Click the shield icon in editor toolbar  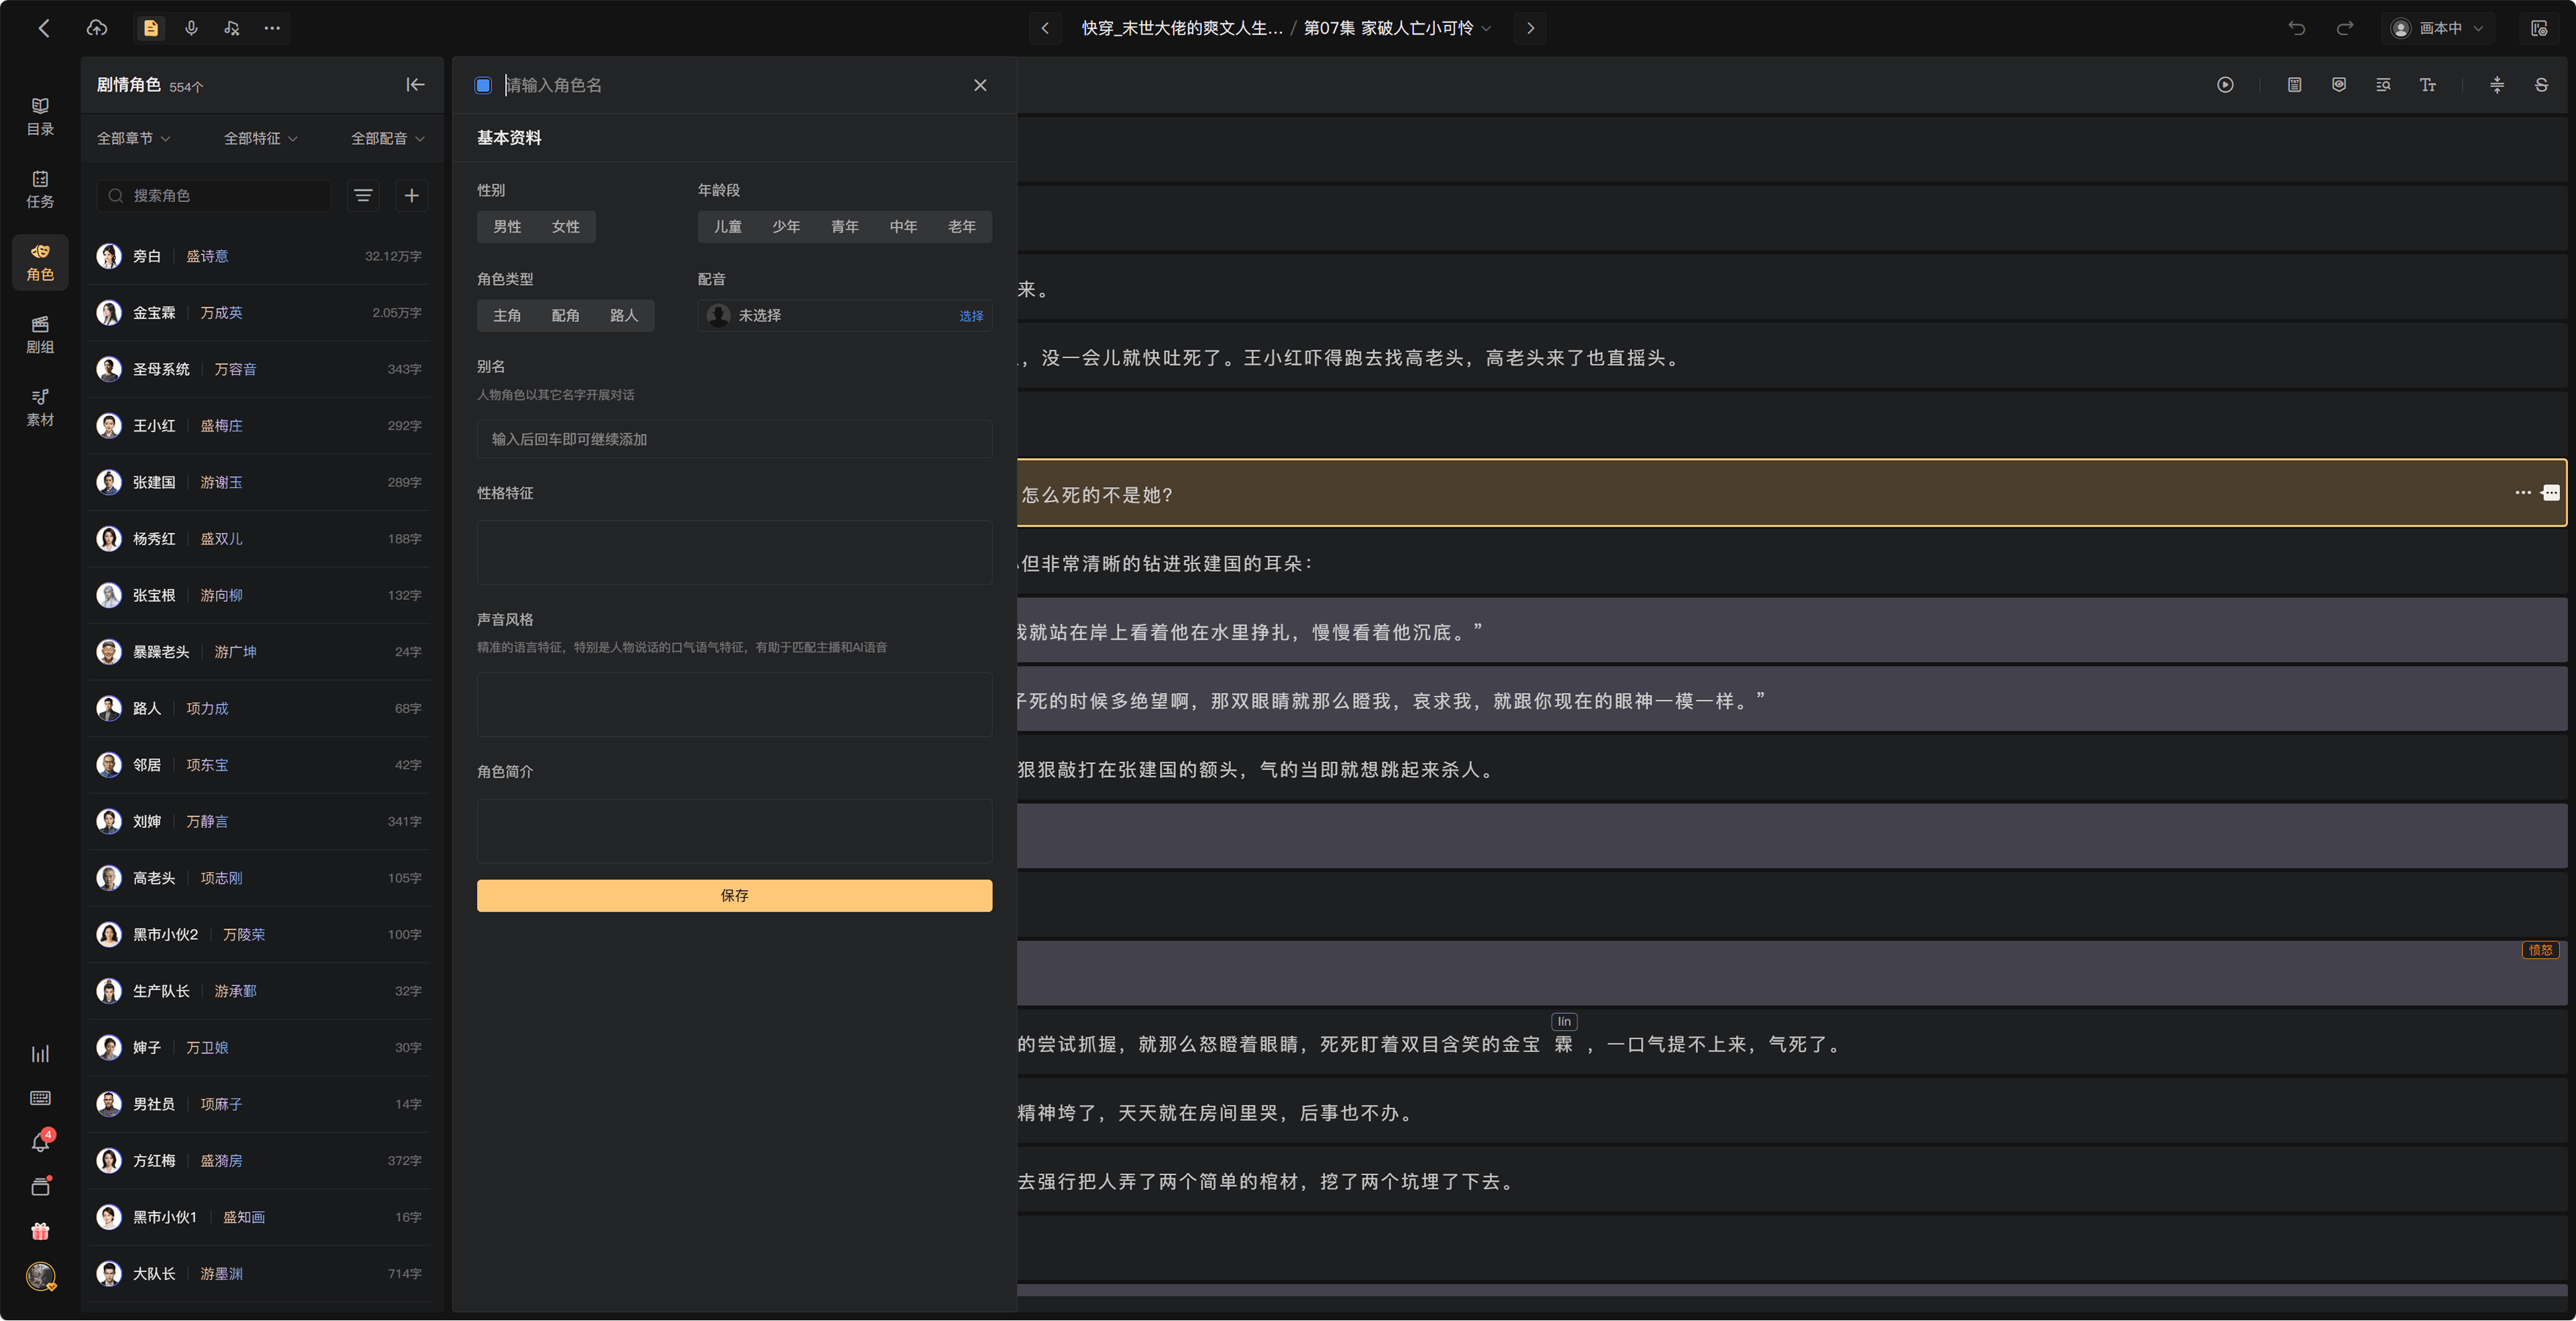coord(2339,85)
